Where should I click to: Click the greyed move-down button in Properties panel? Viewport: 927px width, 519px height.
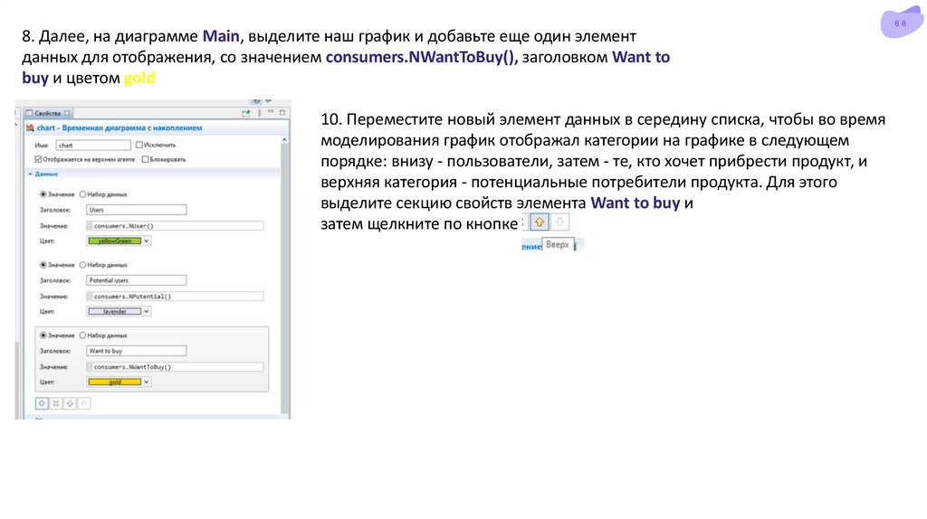pos(84,403)
